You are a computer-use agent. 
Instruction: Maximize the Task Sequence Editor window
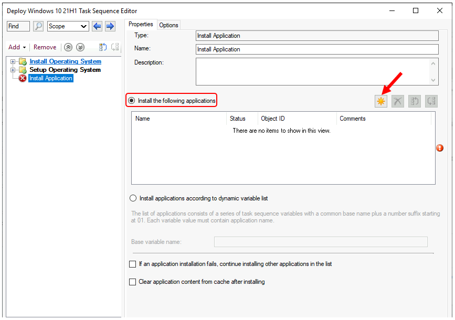coord(416,10)
